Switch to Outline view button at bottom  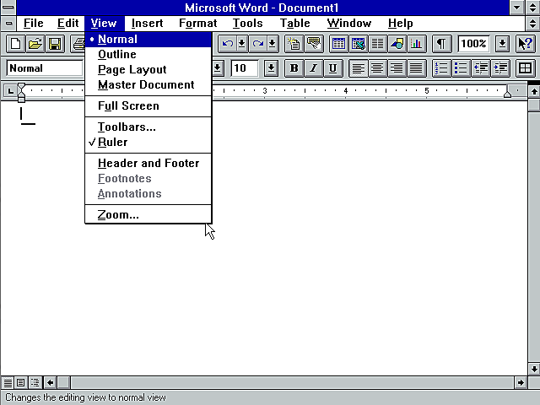35,382
